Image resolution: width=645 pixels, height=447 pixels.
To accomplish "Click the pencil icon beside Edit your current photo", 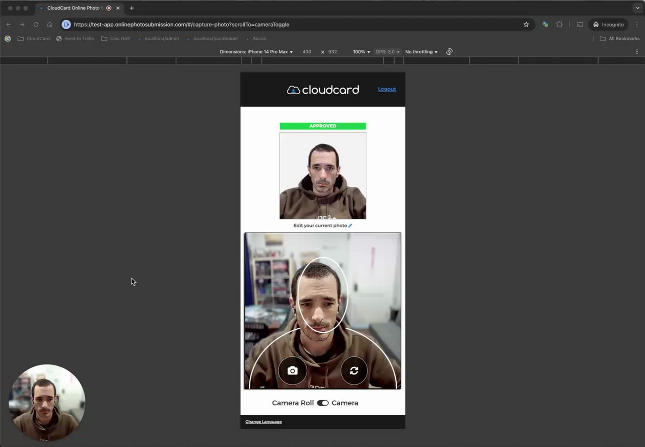I will coord(350,226).
